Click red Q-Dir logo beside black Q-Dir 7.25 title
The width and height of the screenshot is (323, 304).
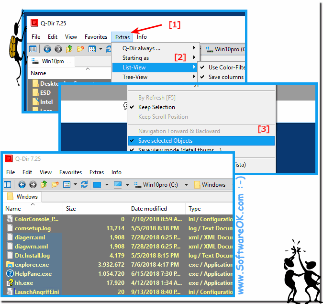pyautogui.click(x=34, y=23)
